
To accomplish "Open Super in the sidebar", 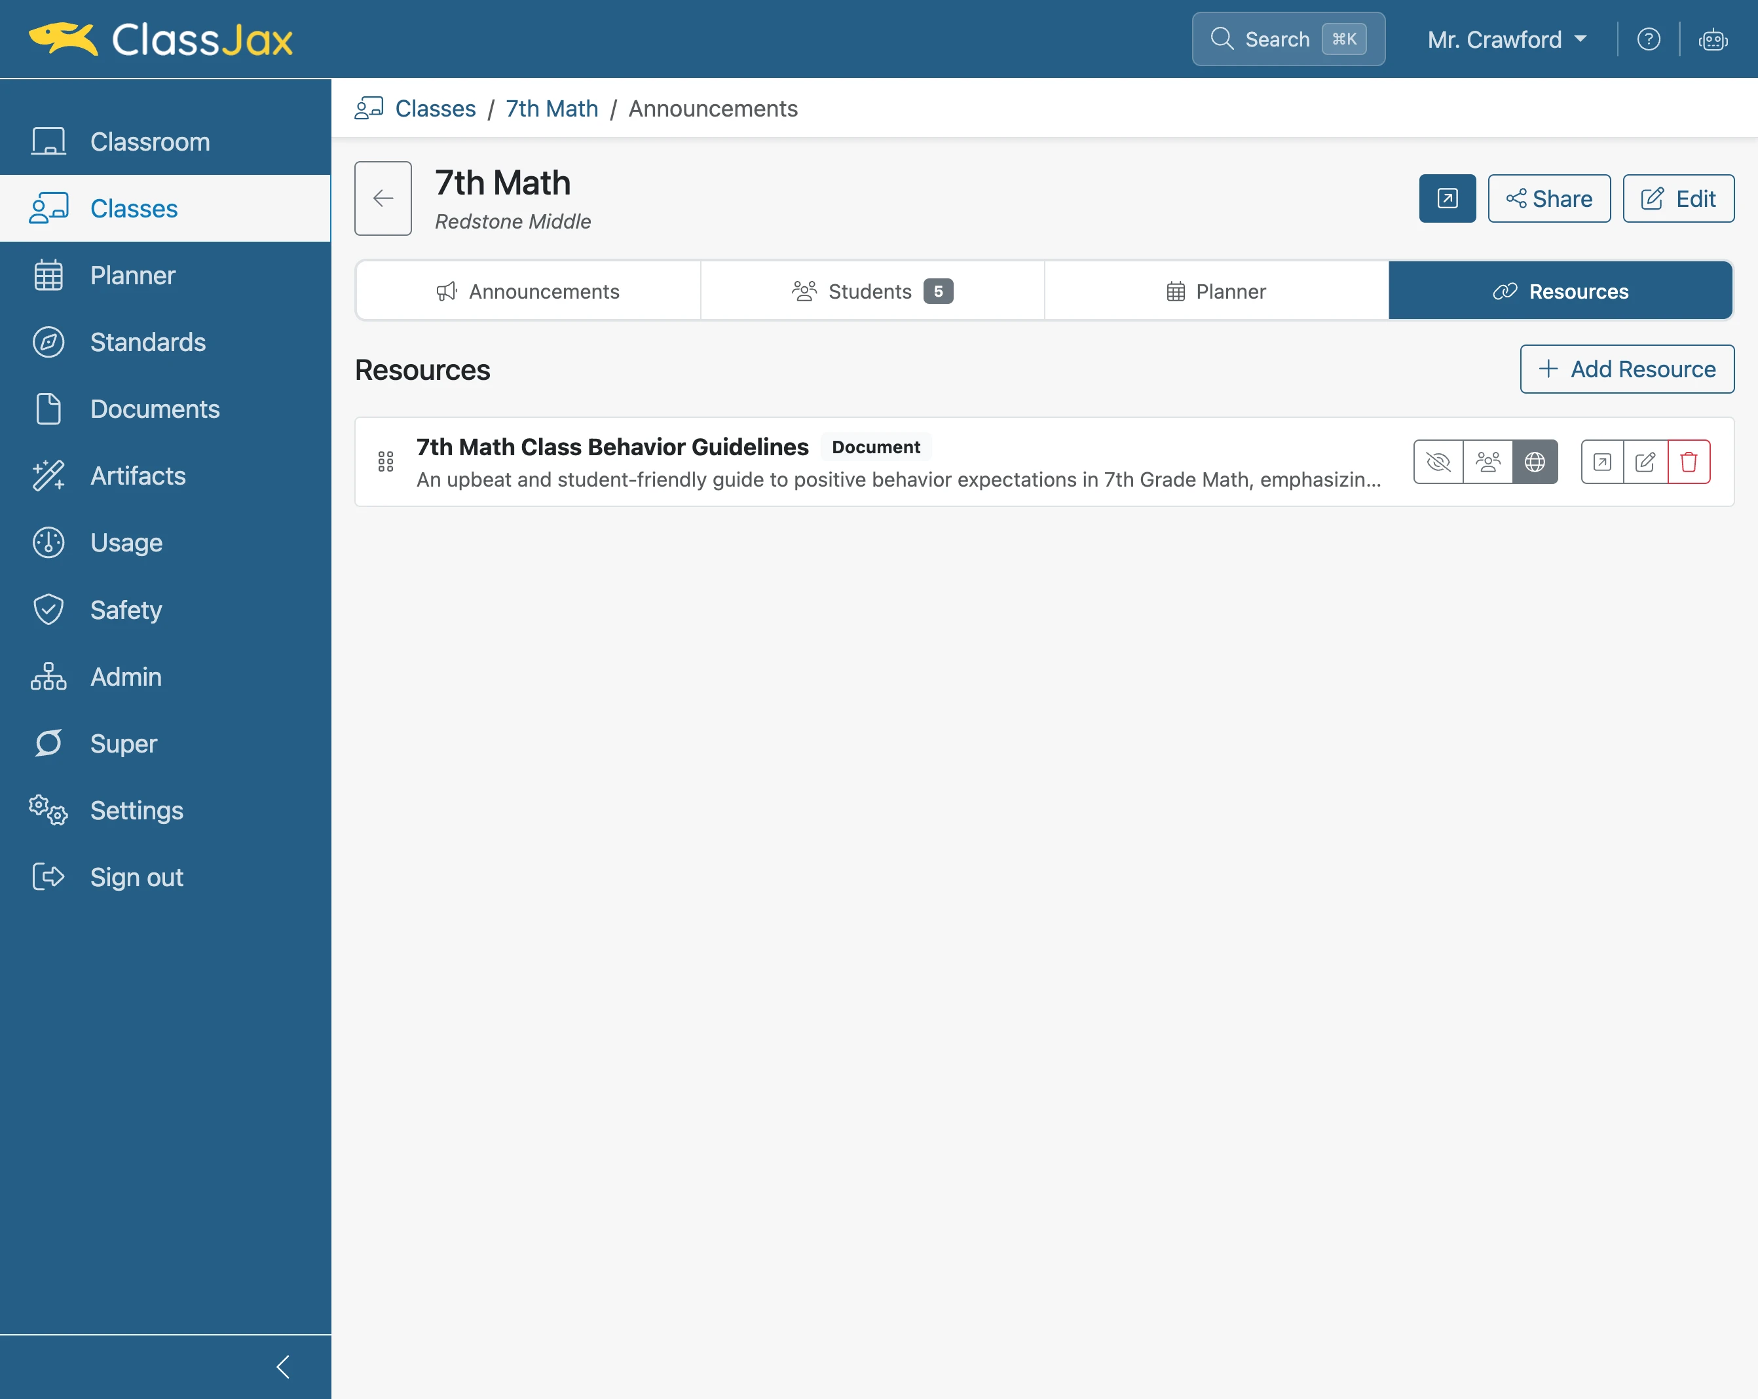I will pyautogui.click(x=166, y=743).
